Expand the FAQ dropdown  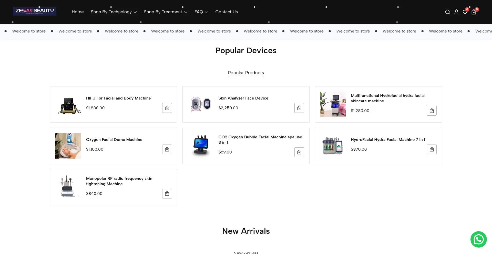pos(201,12)
